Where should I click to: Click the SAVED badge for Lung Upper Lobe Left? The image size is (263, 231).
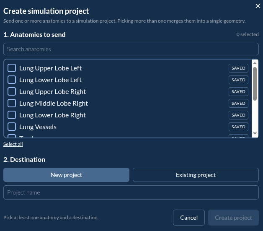click(238, 68)
